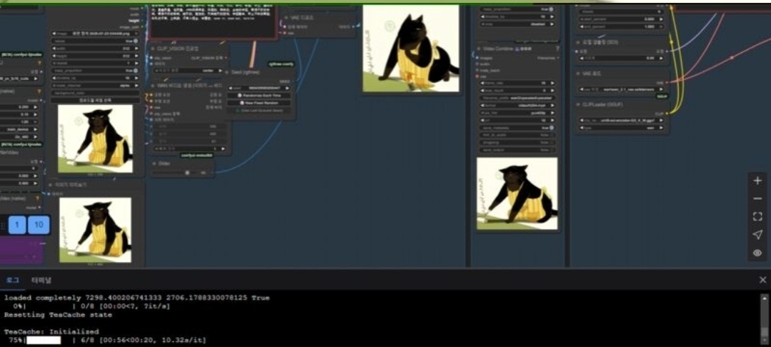Switch to the 로그 tab

click(13, 280)
